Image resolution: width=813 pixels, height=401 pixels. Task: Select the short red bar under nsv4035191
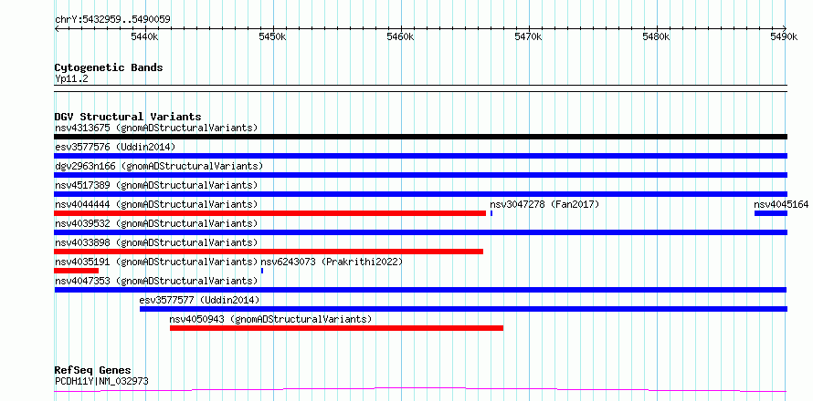[76, 271]
